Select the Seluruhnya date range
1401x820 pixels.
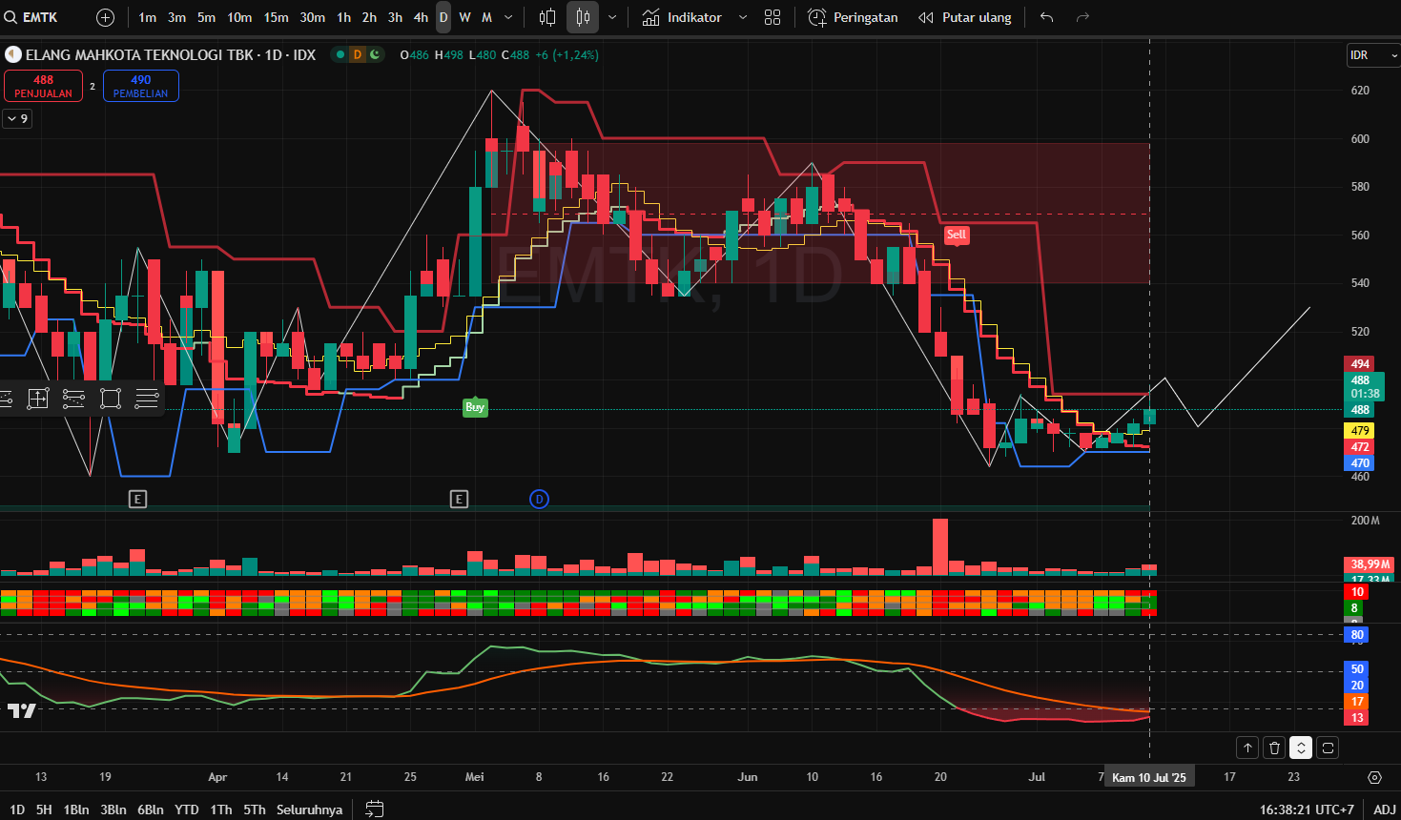point(309,809)
